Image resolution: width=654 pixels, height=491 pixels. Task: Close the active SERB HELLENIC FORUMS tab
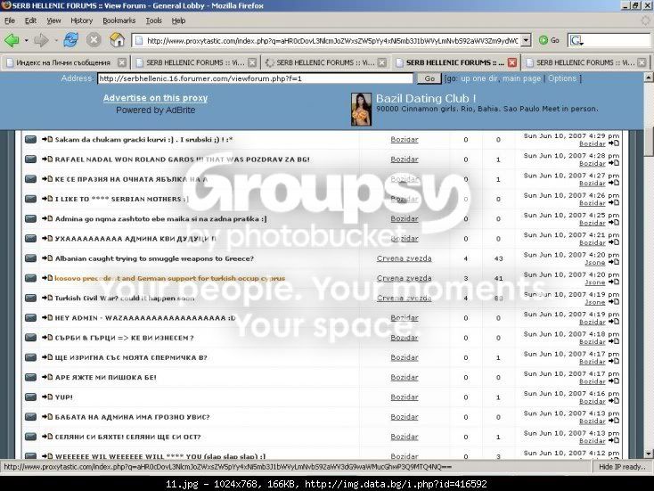click(512, 62)
